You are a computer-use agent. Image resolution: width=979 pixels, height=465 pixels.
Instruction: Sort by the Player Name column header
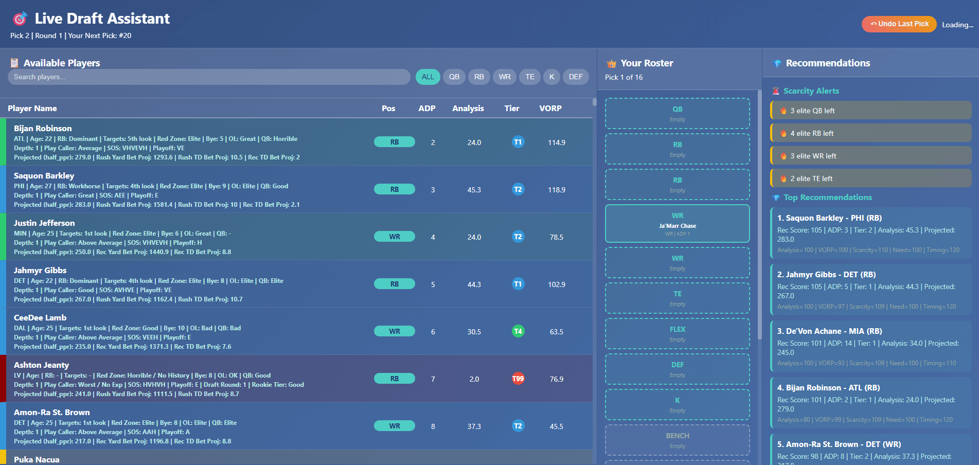point(32,109)
